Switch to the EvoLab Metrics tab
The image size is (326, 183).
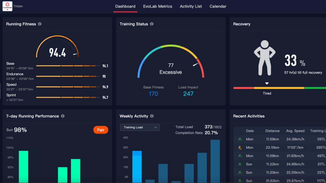(x=158, y=6)
